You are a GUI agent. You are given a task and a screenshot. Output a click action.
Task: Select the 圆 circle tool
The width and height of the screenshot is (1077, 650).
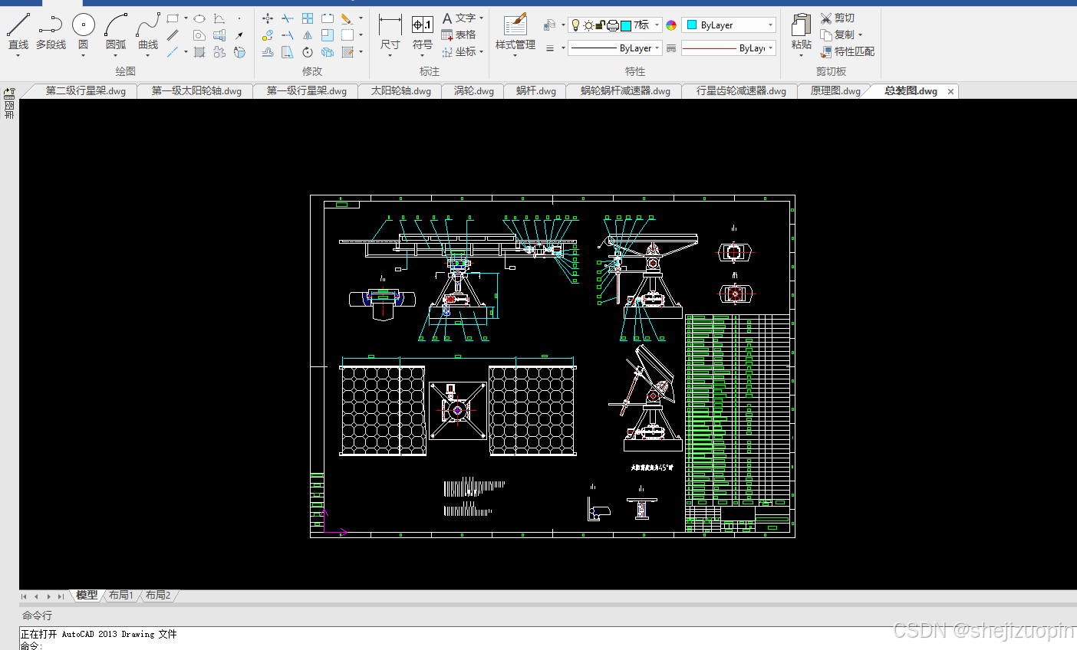[83, 31]
